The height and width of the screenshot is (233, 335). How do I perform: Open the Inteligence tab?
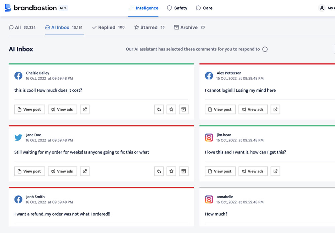(143, 8)
